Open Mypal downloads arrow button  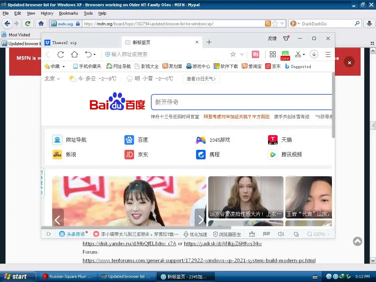tap(369, 23)
